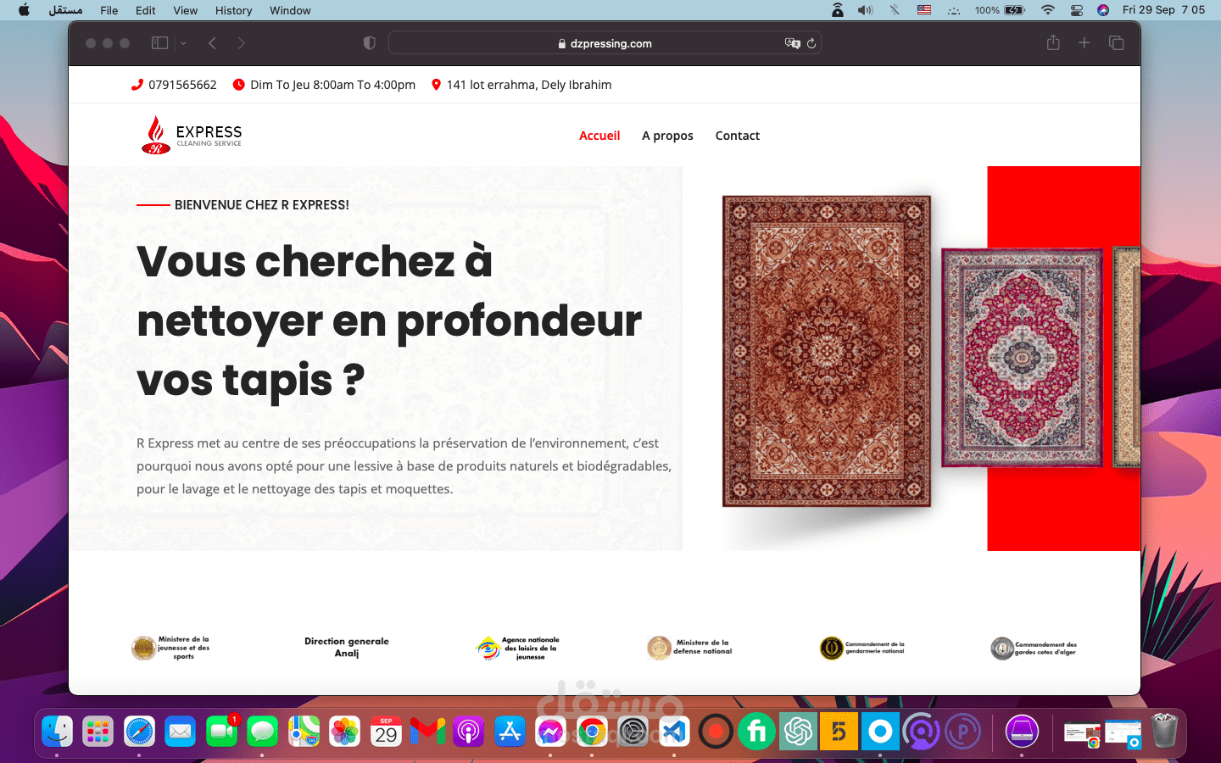The height and width of the screenshot is (763, 1221).
Task: Click the R Express logo
Action: 192,135
